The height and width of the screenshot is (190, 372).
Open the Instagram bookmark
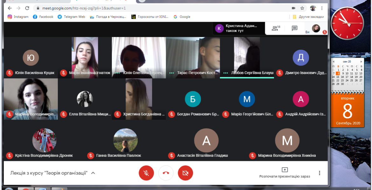tap(18, 17)
